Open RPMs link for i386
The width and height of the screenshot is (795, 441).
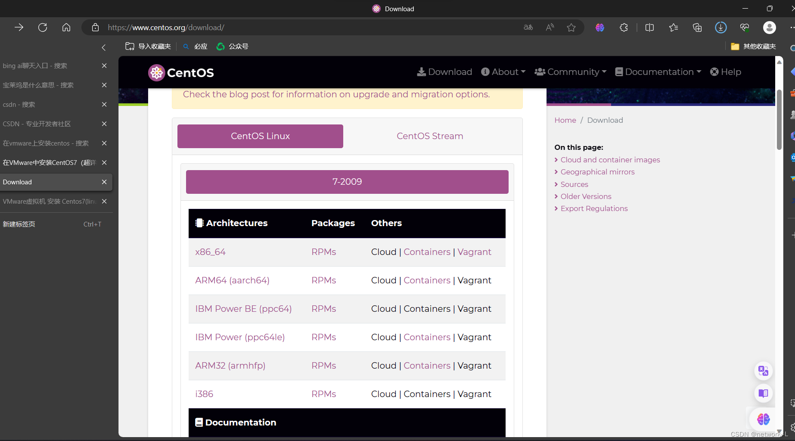(x=324, y=394)
